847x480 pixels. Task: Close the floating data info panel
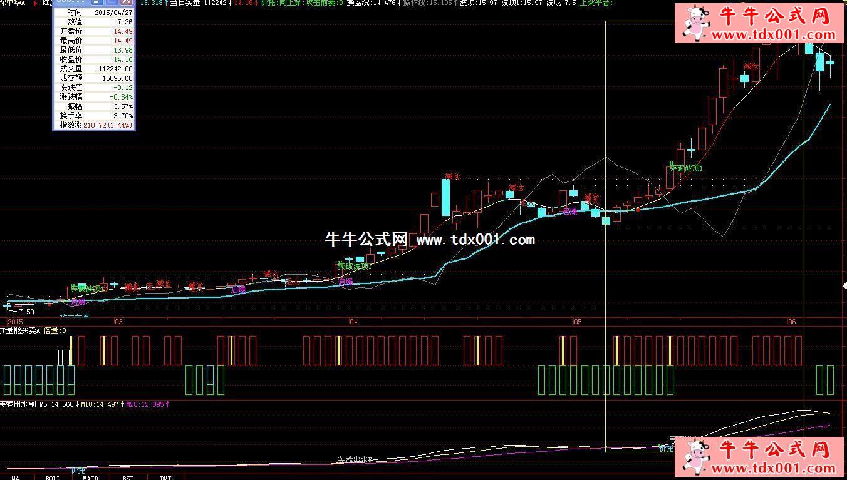pos(125,2)
